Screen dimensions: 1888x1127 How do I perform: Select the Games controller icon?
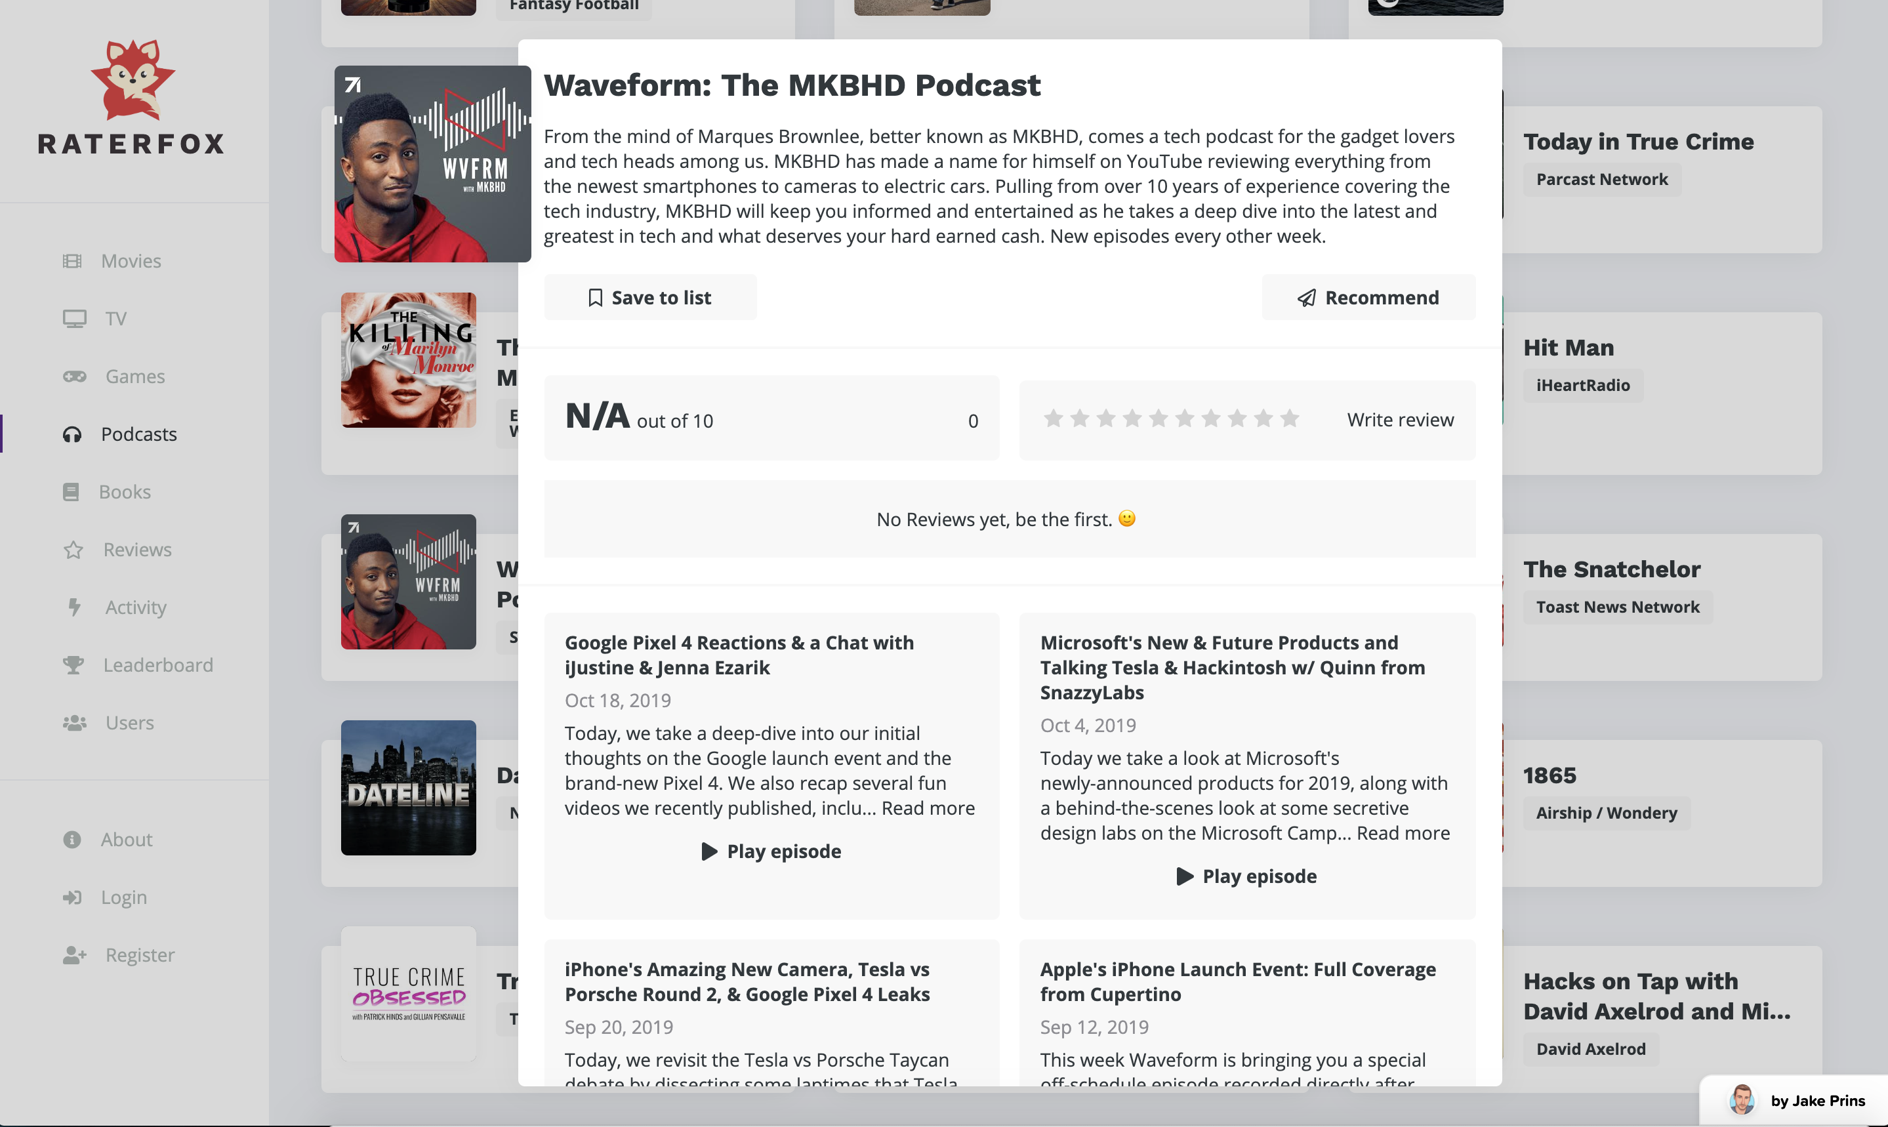[74, 377]
